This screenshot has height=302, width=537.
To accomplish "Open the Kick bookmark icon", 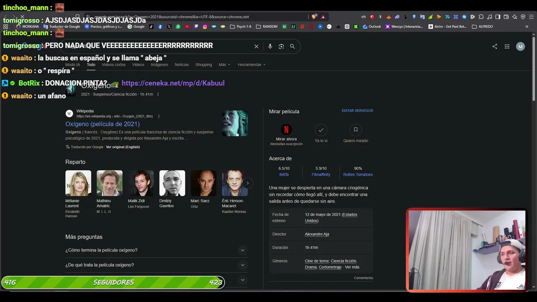I will click(356, 26).
